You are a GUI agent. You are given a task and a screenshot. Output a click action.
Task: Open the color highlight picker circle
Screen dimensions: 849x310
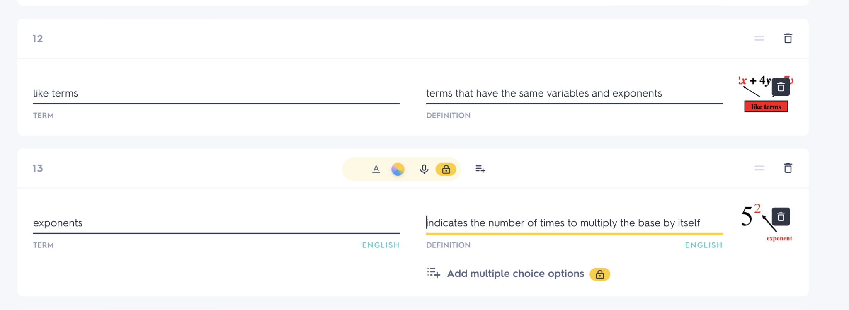coord(398,169)
